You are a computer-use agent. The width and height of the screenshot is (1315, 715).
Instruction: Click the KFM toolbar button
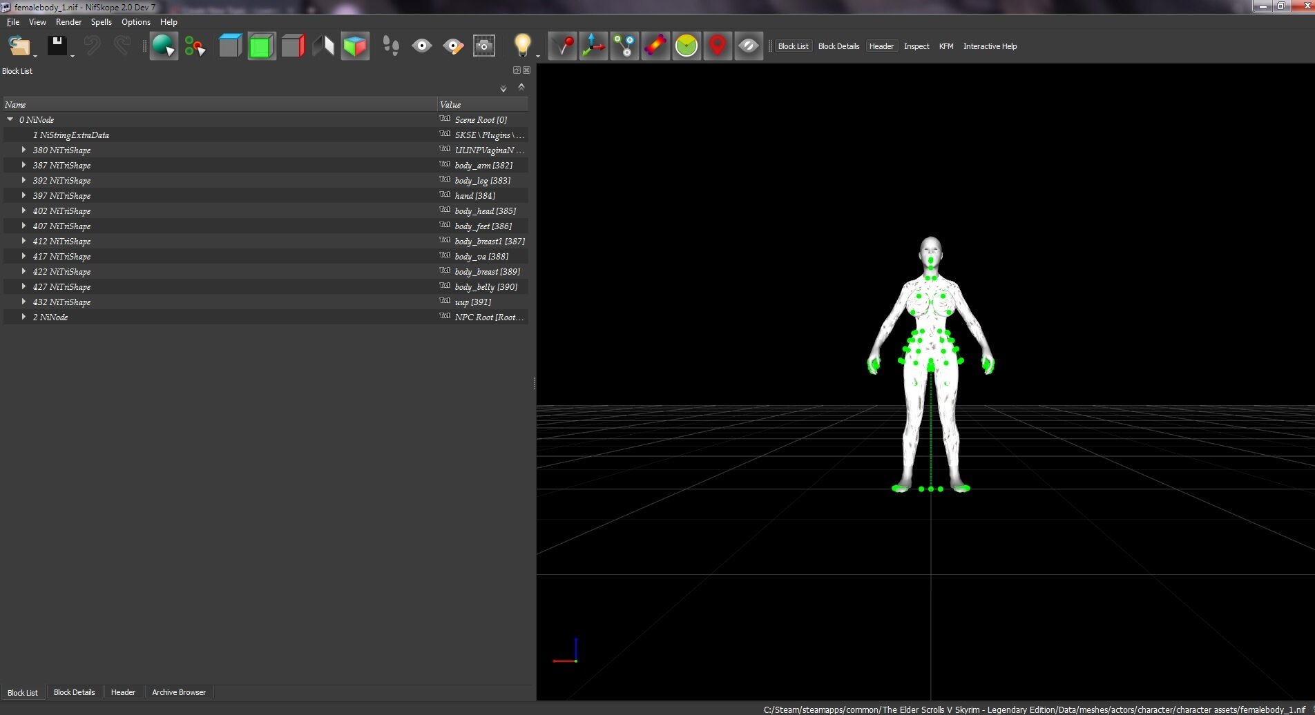point(946,46)
